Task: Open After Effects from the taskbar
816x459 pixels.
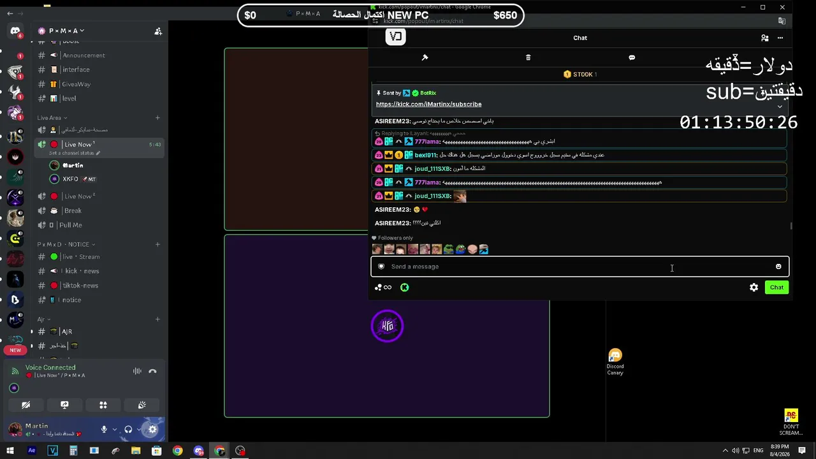Action: [x=32, y=451]
